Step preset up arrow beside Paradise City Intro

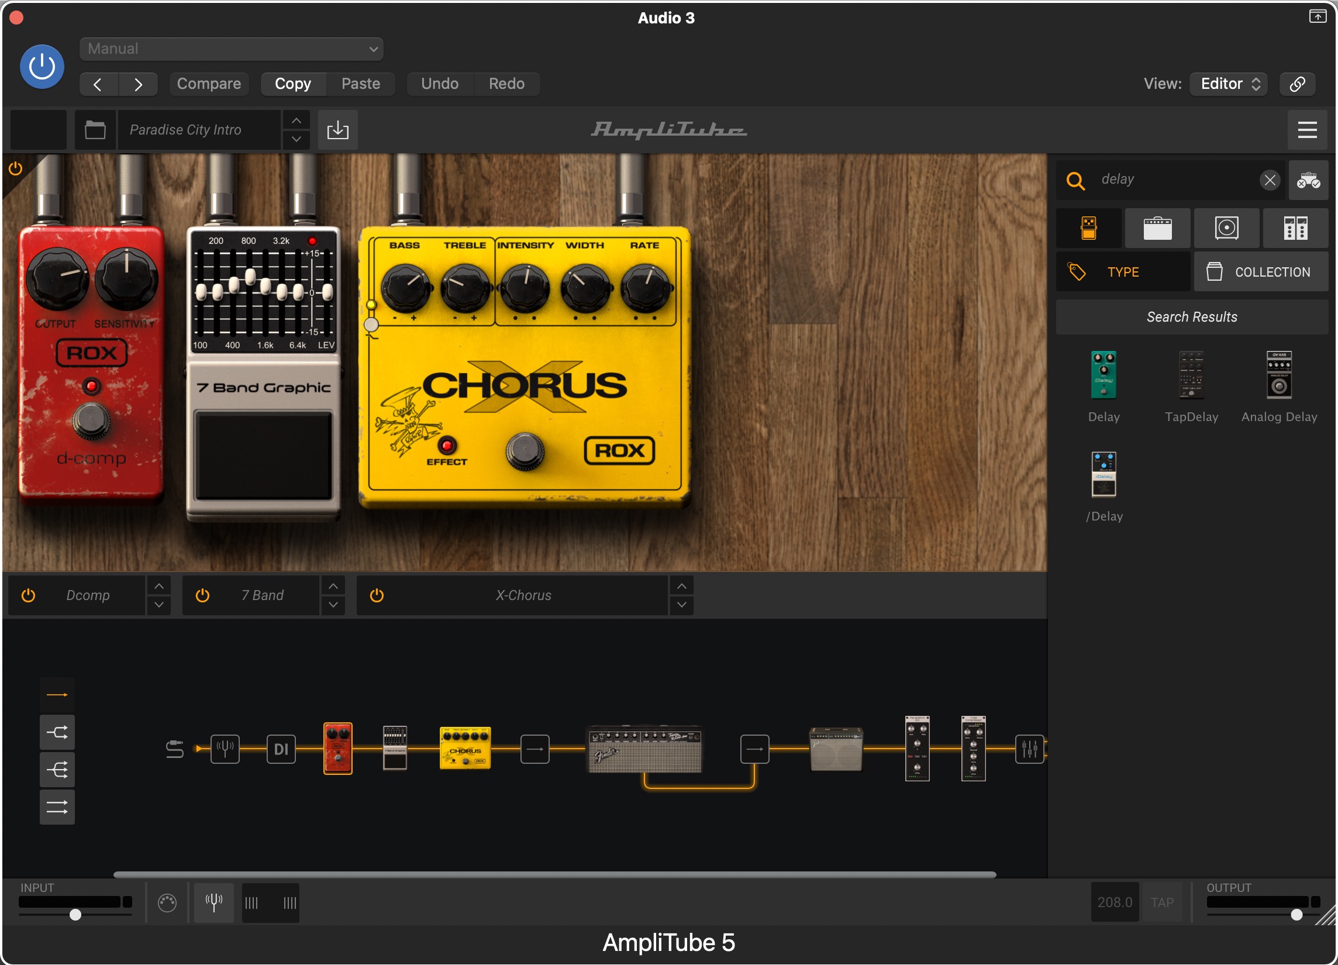[296, 120]
